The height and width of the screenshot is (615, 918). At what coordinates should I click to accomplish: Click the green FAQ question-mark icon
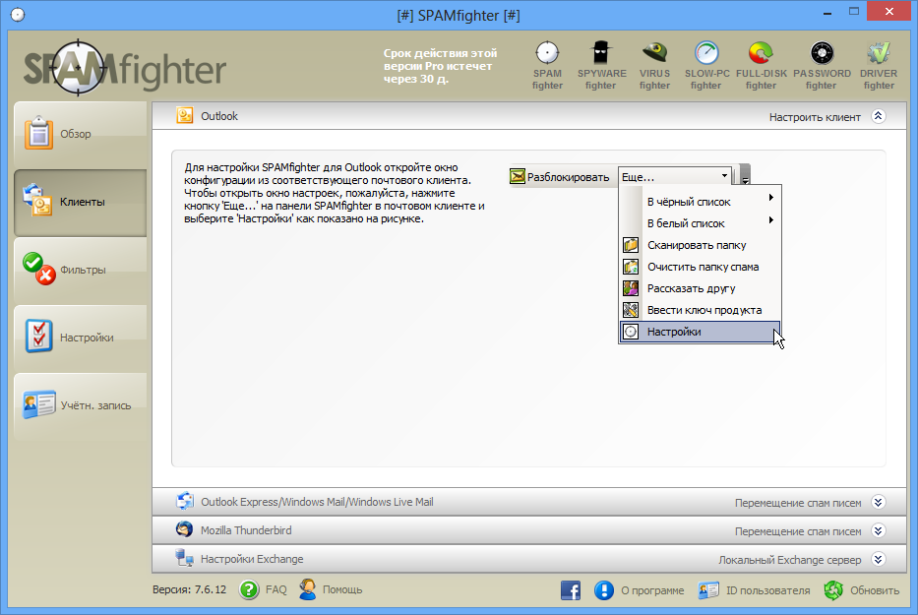click(x=249, y=589)
